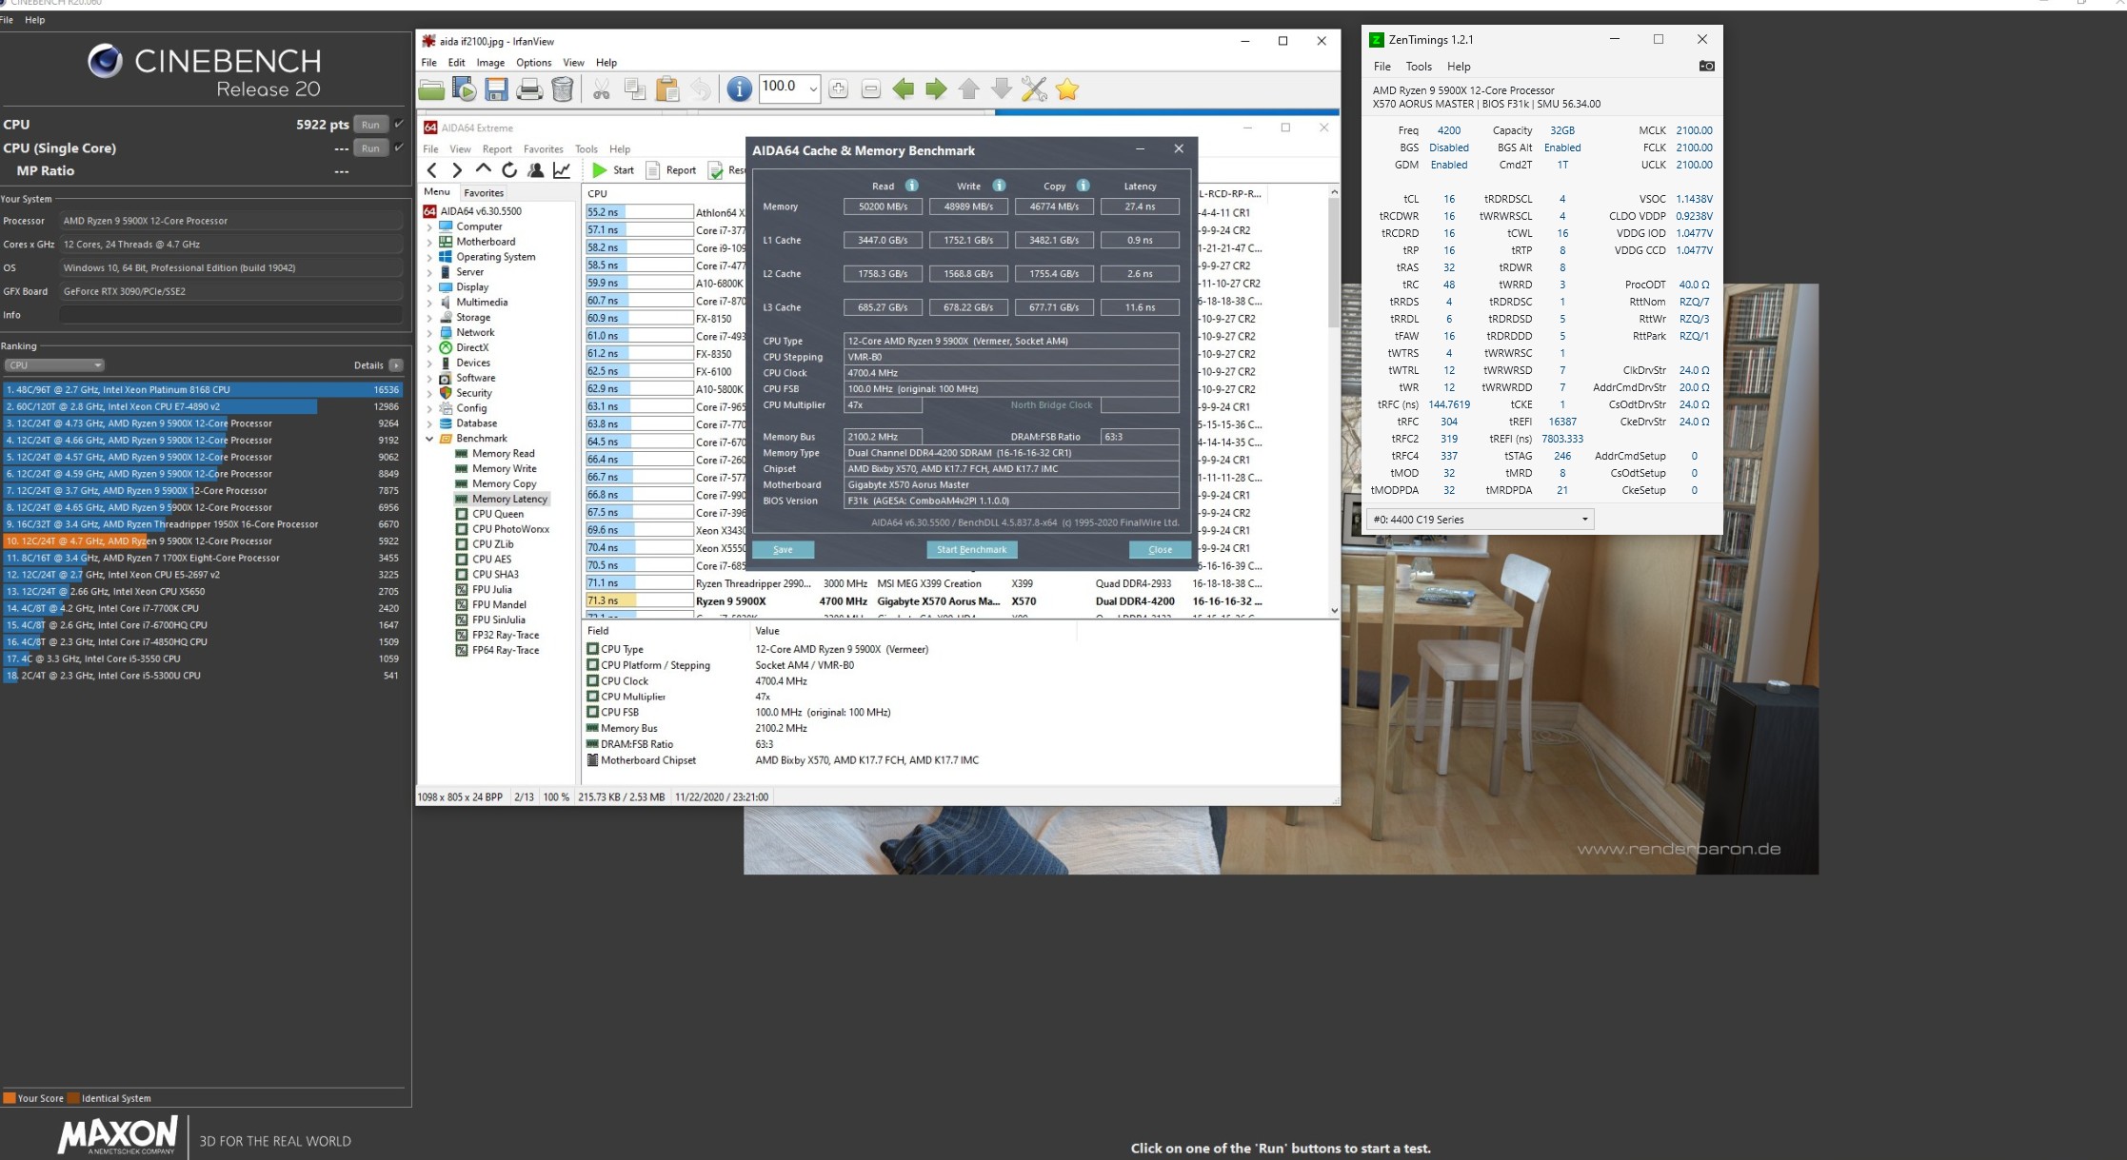
Task: Click IrfanView star about icon
Action: point(1067,89)
